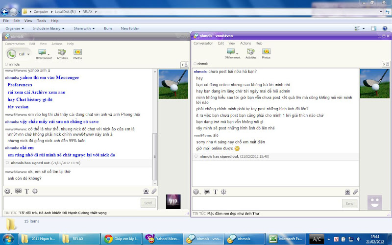Toggle contact panel arrow in left chat
Image resolution: width=392 pixels, height=245 pixels.
point(185,65)
